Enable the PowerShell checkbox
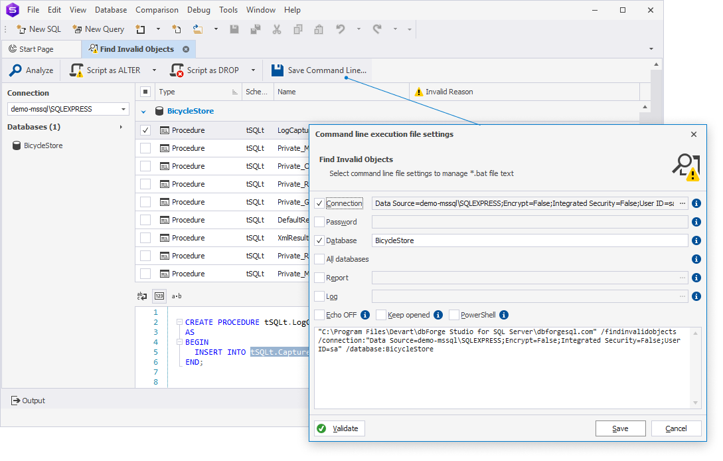 [453, 315]
